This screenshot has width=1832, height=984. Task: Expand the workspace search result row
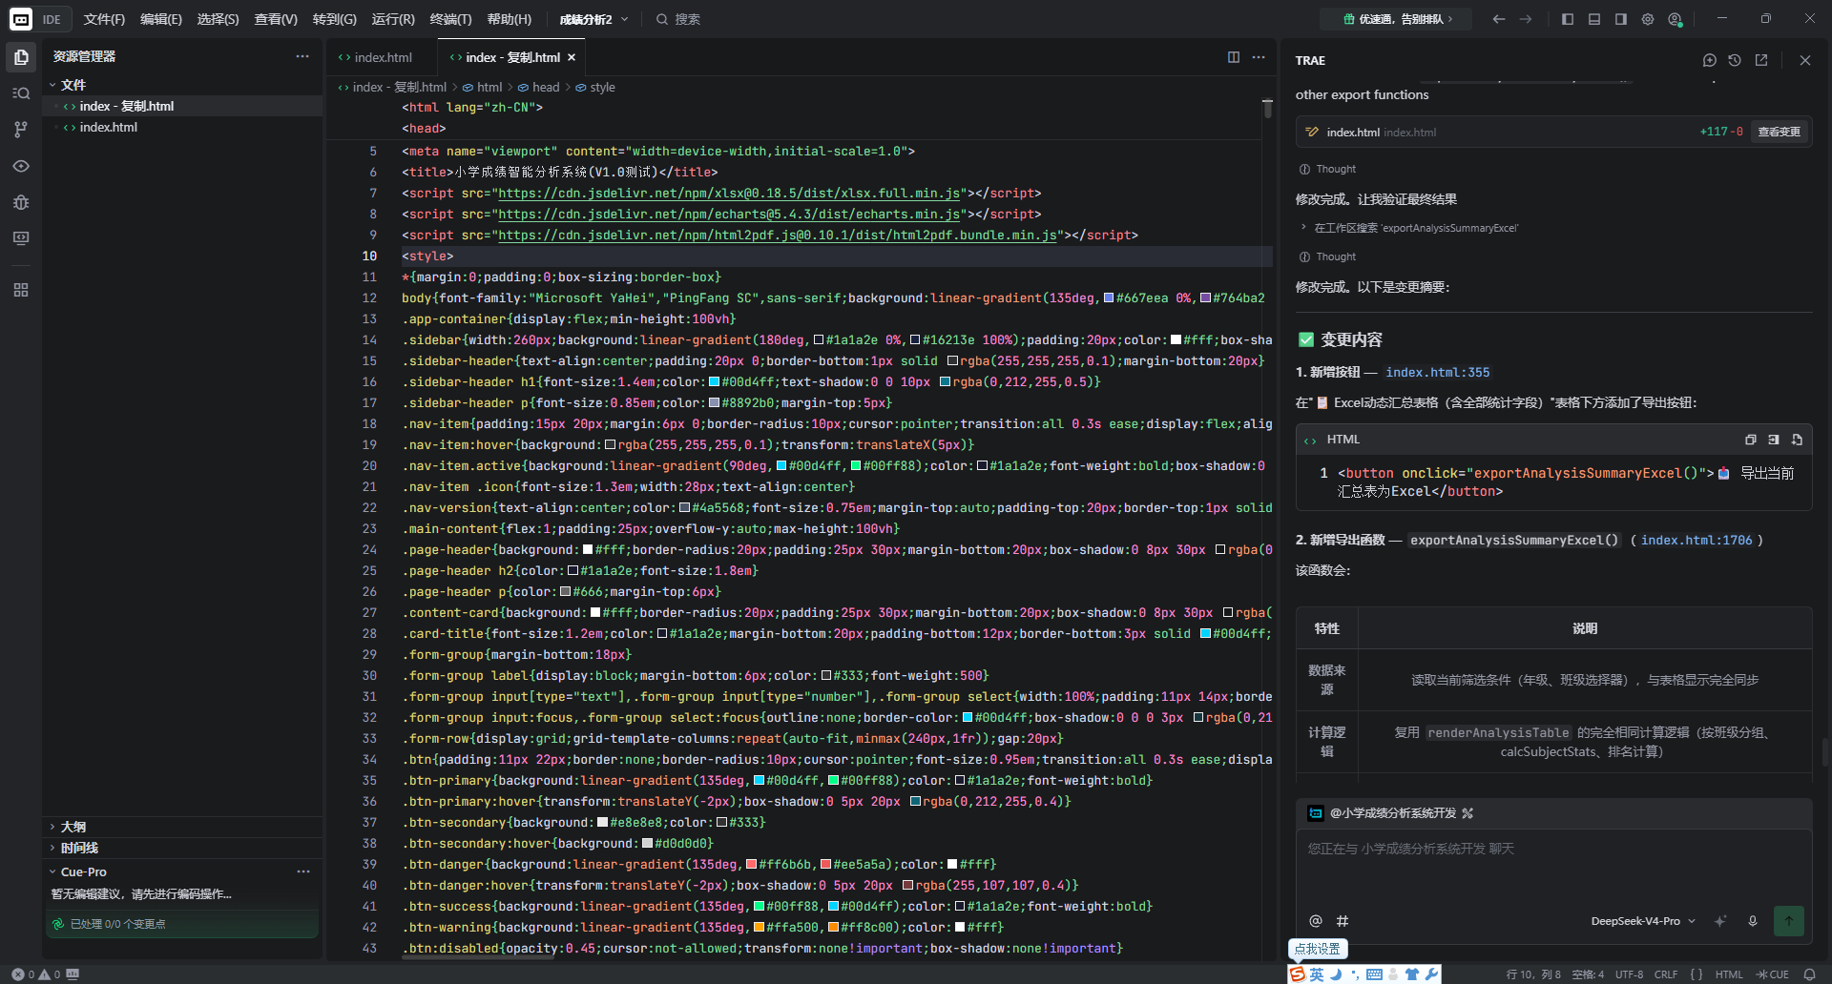pos(1408,228)
